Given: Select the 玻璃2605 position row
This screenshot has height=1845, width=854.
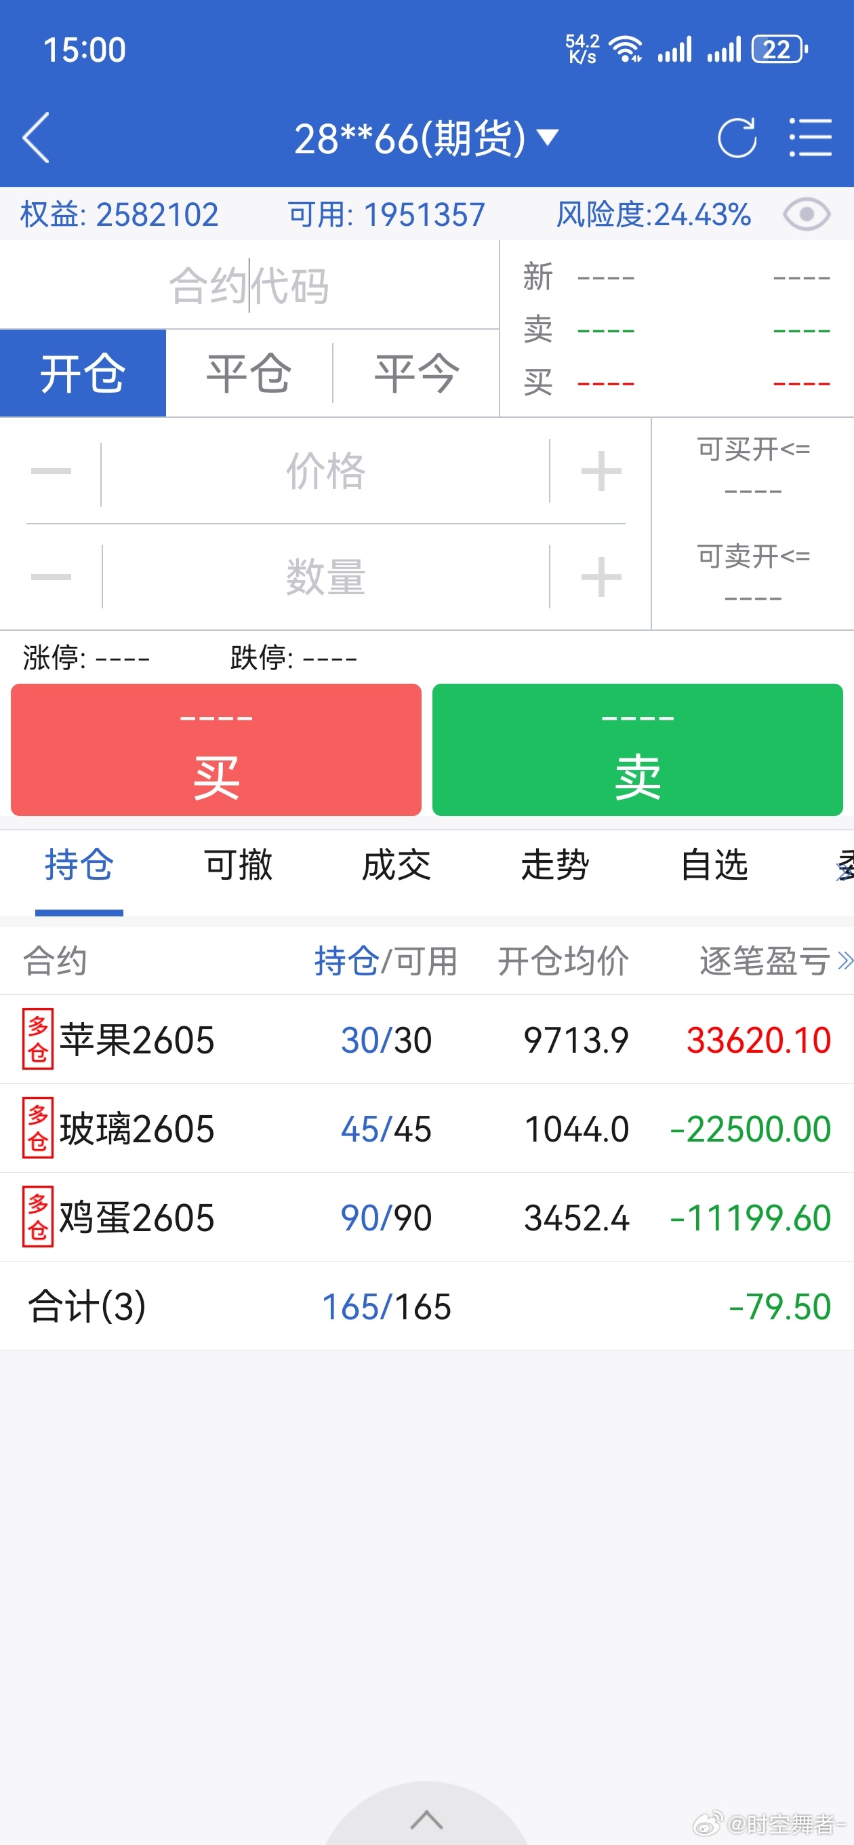Looking at the screenshot, I should click(426, 1128).
